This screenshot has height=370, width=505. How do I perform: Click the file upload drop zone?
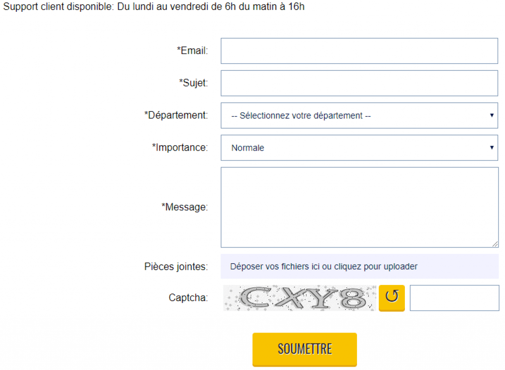point(360,266)
